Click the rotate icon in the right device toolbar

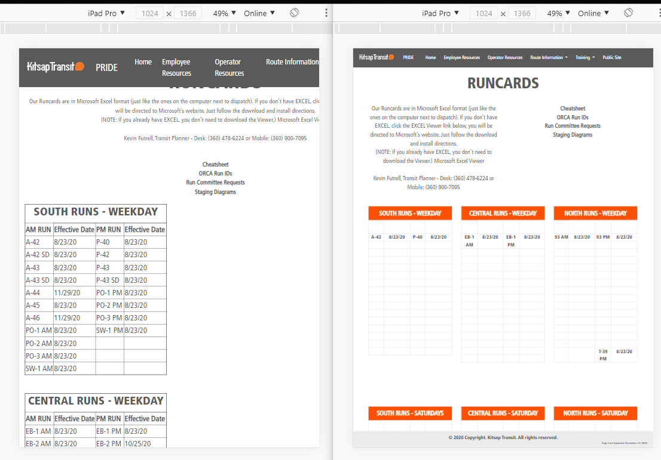tap(628, 13)
